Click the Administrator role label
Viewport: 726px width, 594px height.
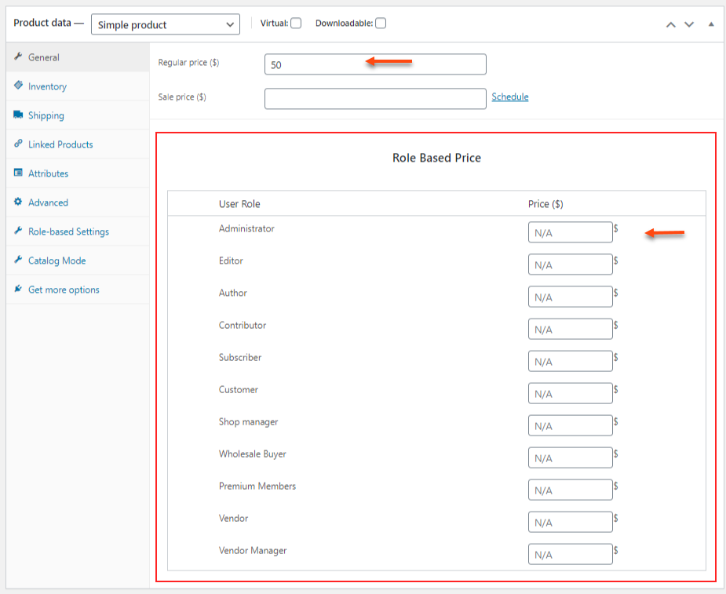pos(246,228)
